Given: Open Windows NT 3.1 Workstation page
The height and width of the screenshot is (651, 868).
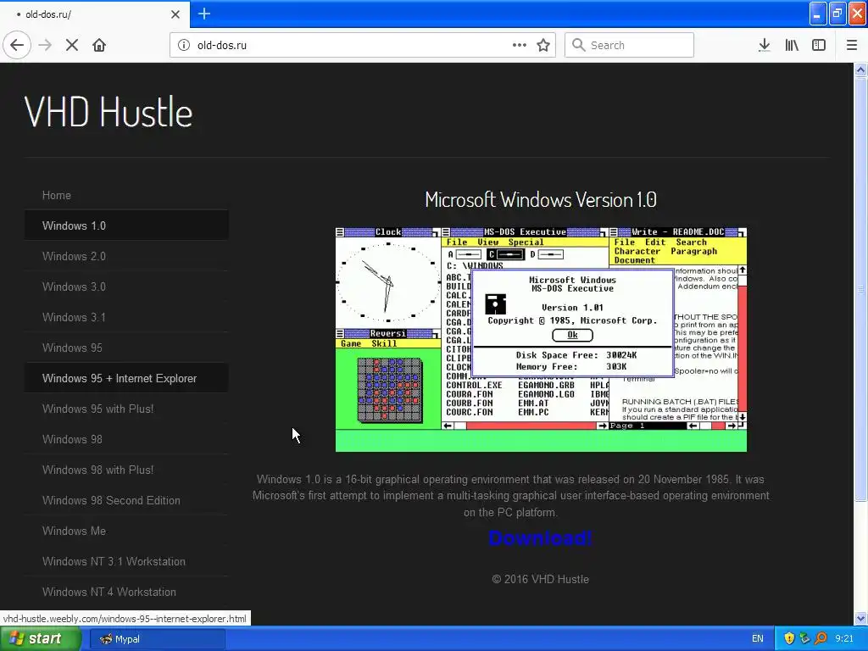Looking at the screenshot, I should coord(127,561).
